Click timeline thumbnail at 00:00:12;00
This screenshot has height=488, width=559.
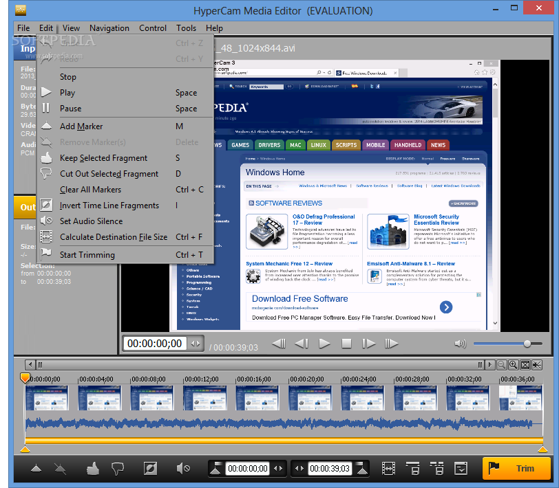coord(204,397)
